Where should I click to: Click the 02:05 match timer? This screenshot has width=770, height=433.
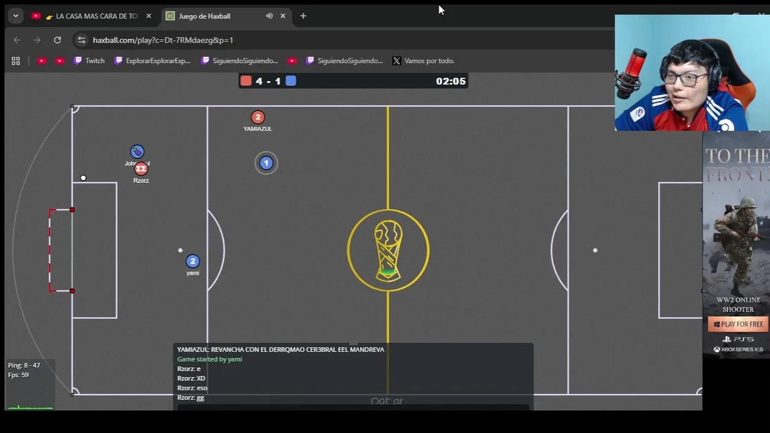click(x=451, y=81)
